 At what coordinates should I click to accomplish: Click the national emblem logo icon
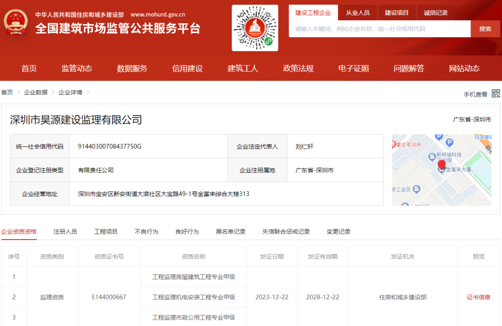(x=17, y=21)
